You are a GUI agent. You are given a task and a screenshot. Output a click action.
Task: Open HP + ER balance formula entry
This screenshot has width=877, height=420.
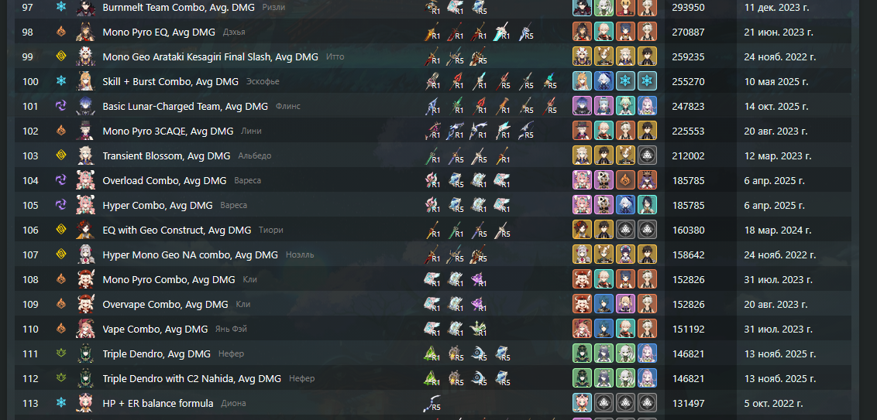pyautogui.click(x=158, y=403)
